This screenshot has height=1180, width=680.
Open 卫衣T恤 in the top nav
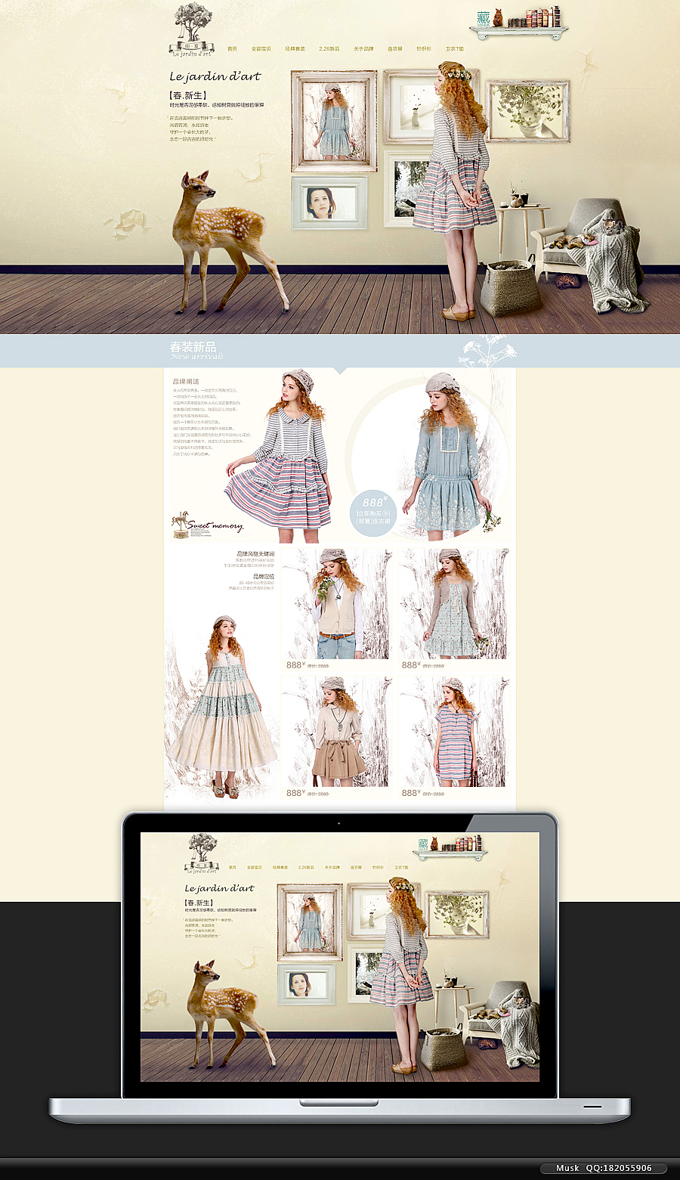[x=455, y=48]
